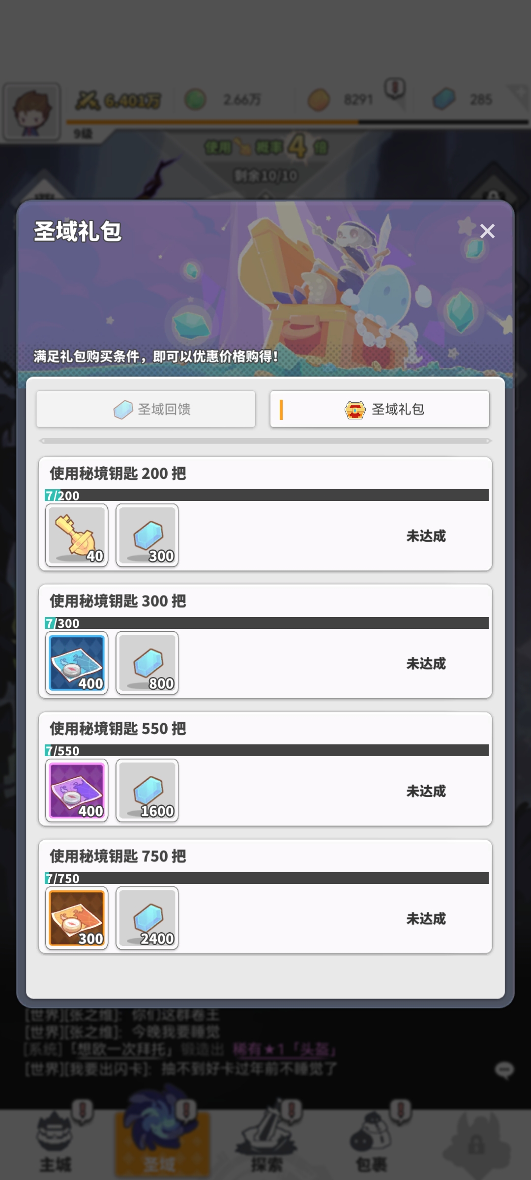Viewport: 531px width, 1180px height.
Task: Click the 使用秘境钥匙 550 把 pack row
Action: pyautogui.click(x=265, y=769)
